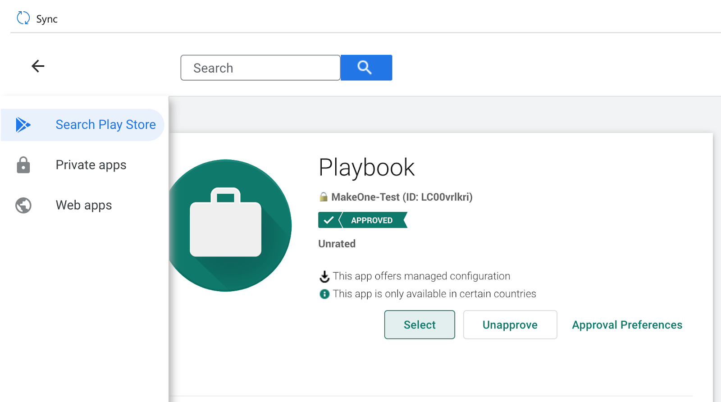Click the Play Store triangle icon

coord(23,125)
